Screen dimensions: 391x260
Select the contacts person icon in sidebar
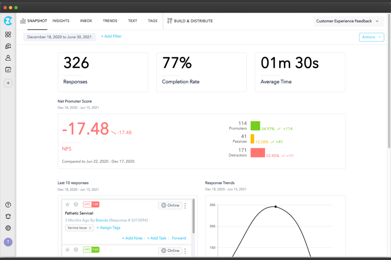(8, 58)
